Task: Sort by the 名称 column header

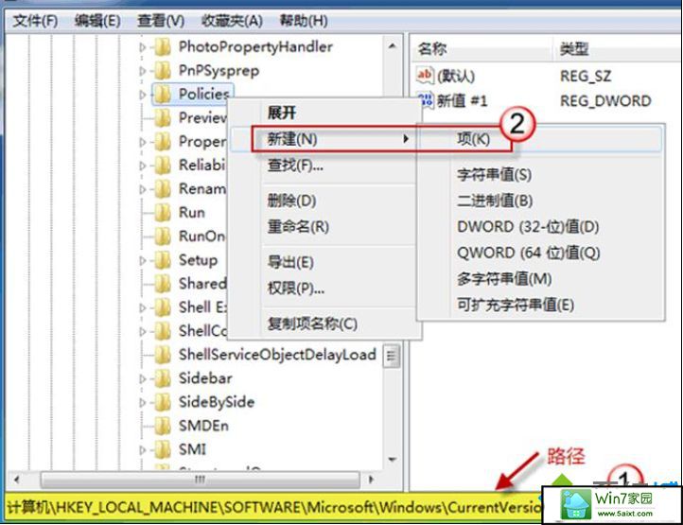Action: [x=432, y=47]
